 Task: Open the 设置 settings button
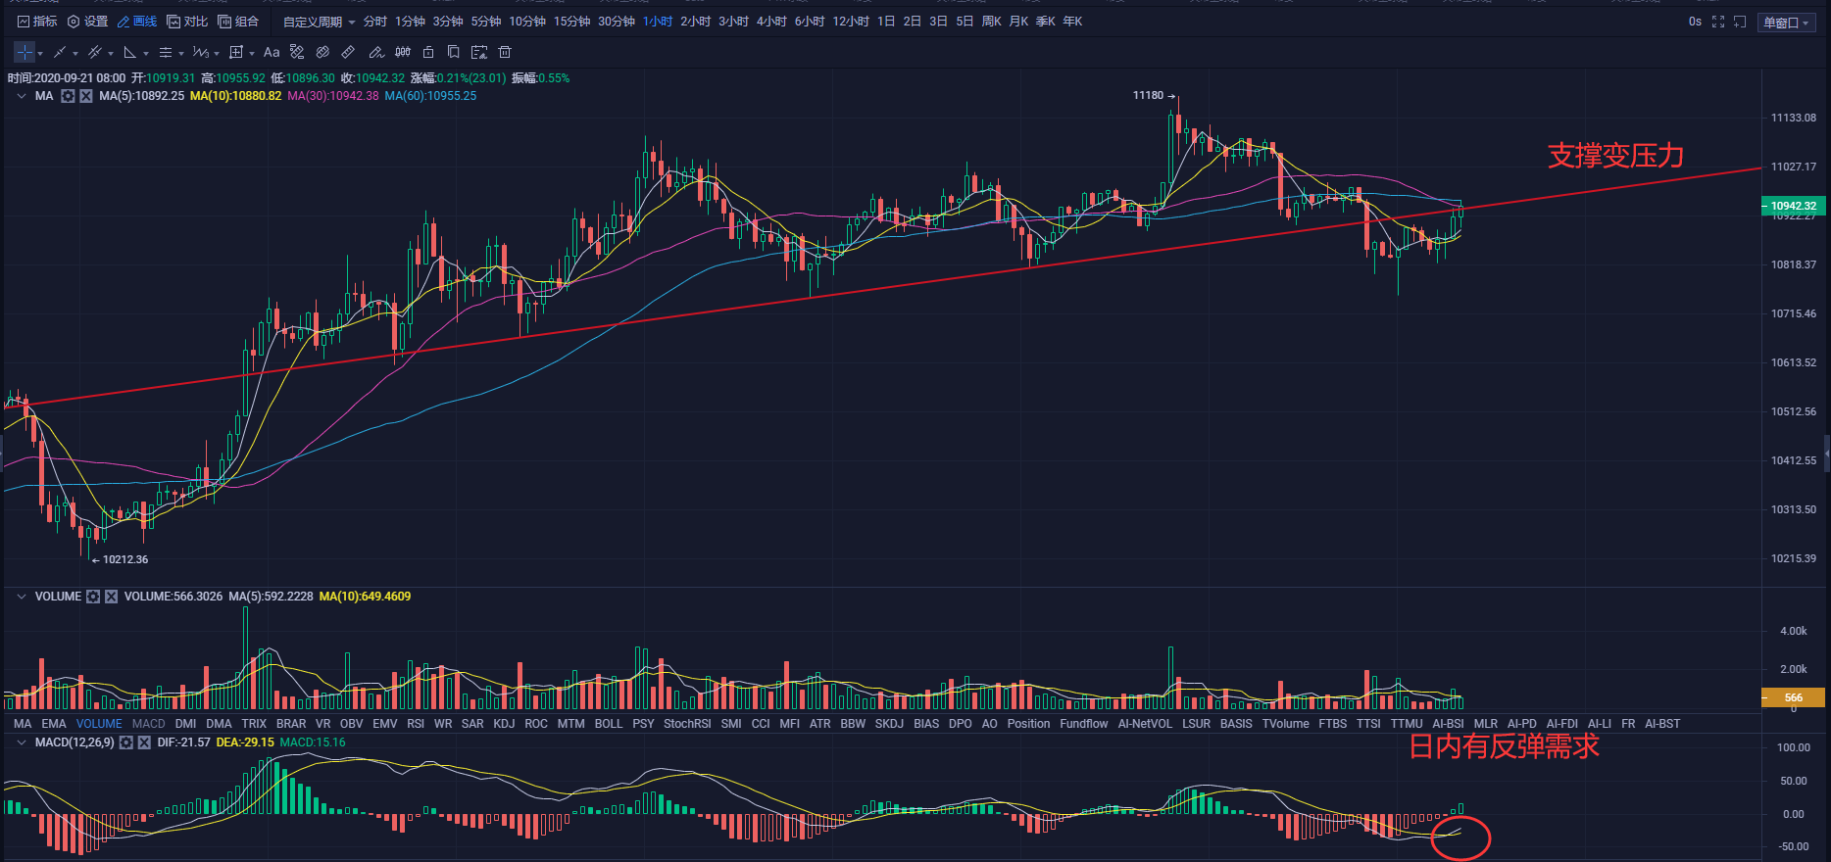click(87, 22)
